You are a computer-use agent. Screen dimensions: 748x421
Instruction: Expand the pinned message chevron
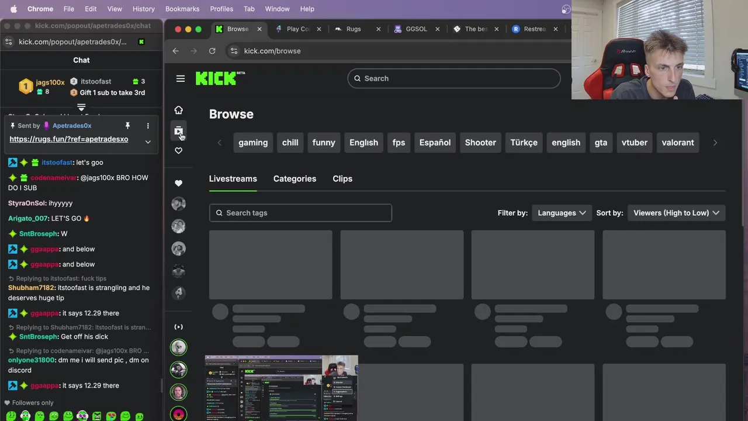tap(148, 142)
